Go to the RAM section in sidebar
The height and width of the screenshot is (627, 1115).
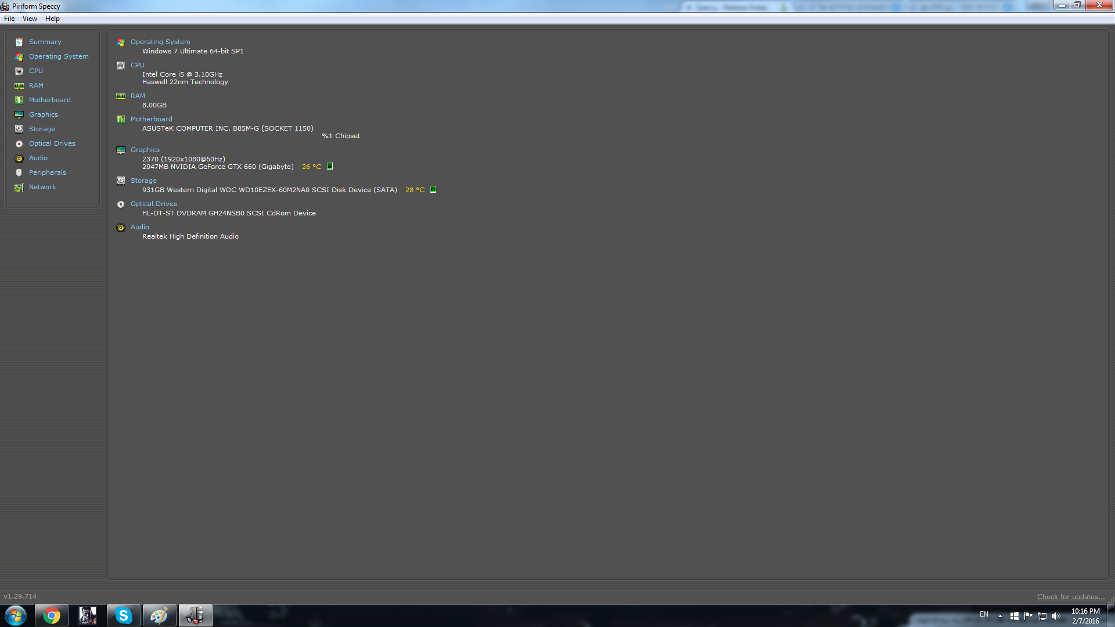[36, 85]
